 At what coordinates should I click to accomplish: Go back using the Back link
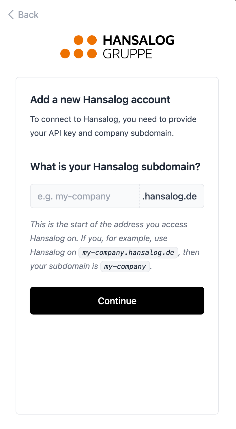pyautogui.click(x=28, y=15)
